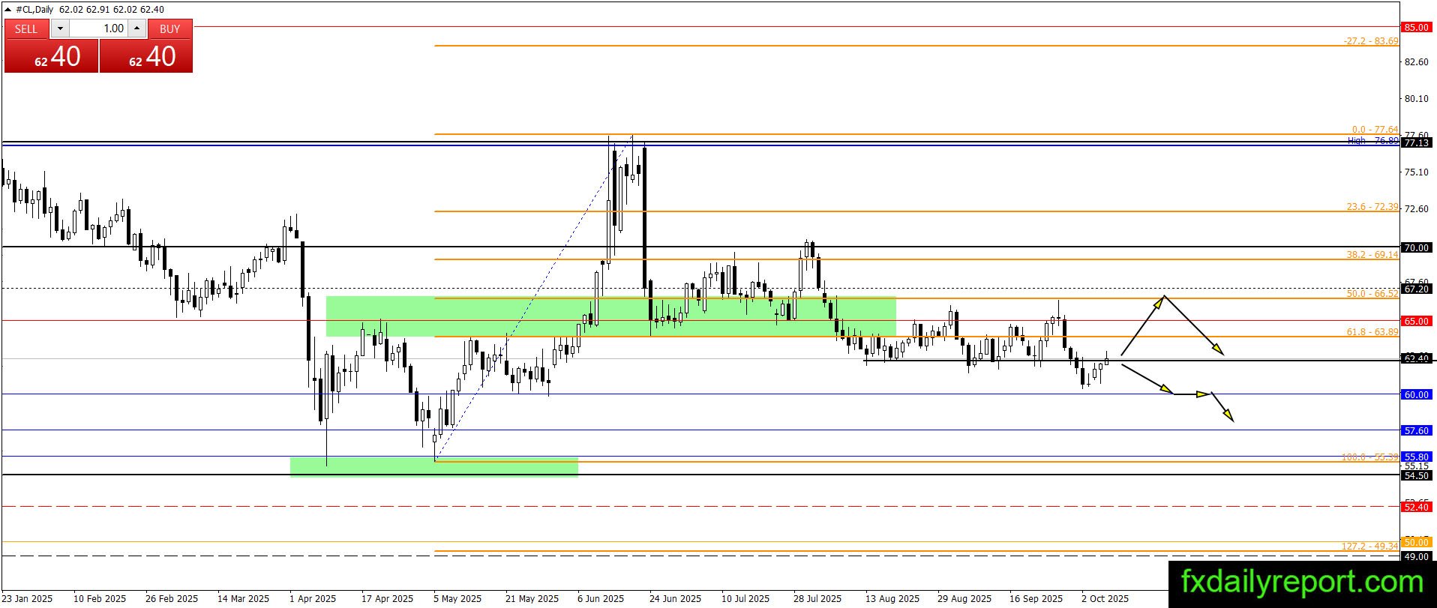The image size is (1437, 608).
Task: Click the 23.6 - 72.39 Fibonacci label
Action: pos(1372,206)
